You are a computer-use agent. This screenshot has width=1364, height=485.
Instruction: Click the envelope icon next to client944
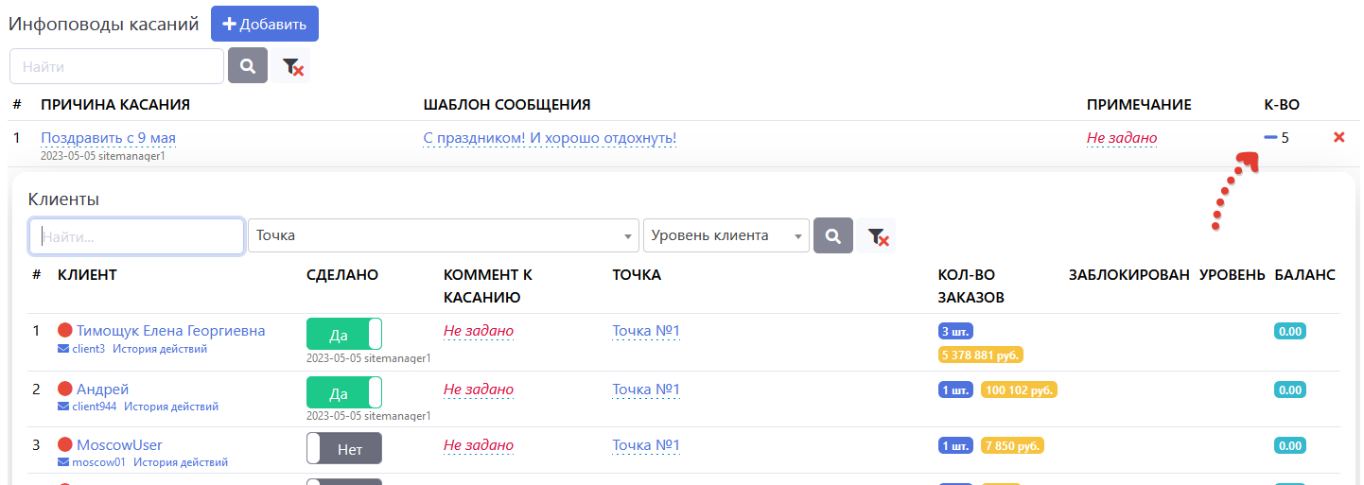[64, 407]
